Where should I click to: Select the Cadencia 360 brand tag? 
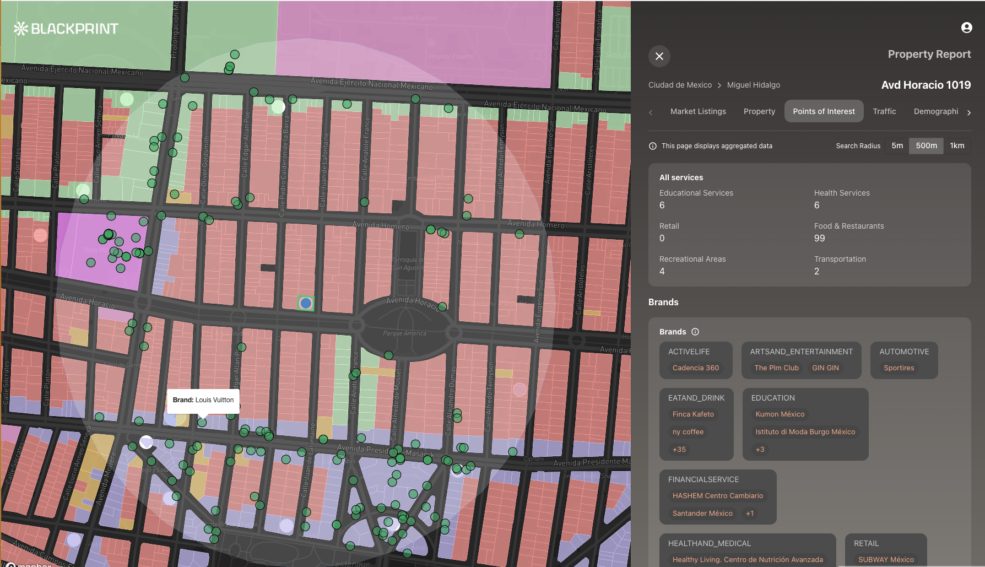point(695,368)
